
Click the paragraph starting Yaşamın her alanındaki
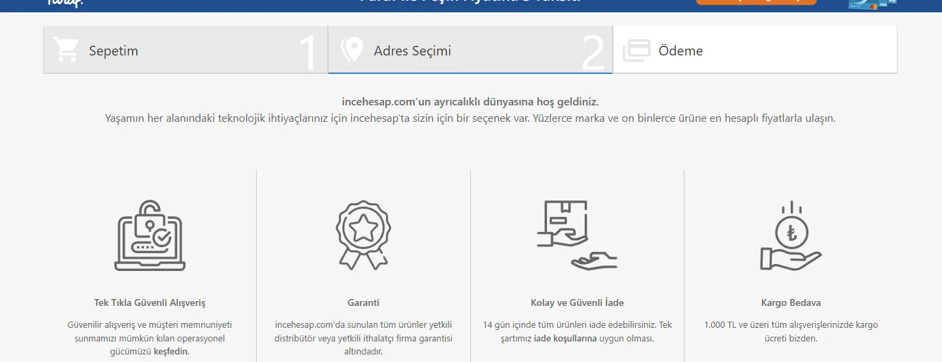pos(470,118)
